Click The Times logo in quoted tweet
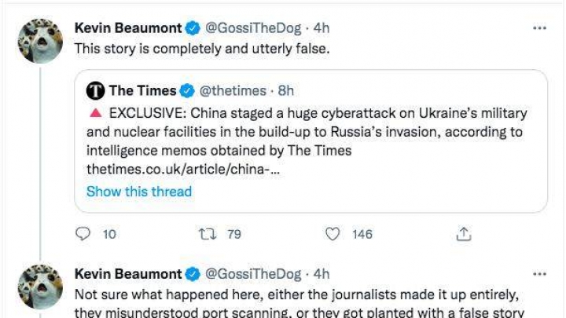The image size is (566, 318). tap(95, 90)
